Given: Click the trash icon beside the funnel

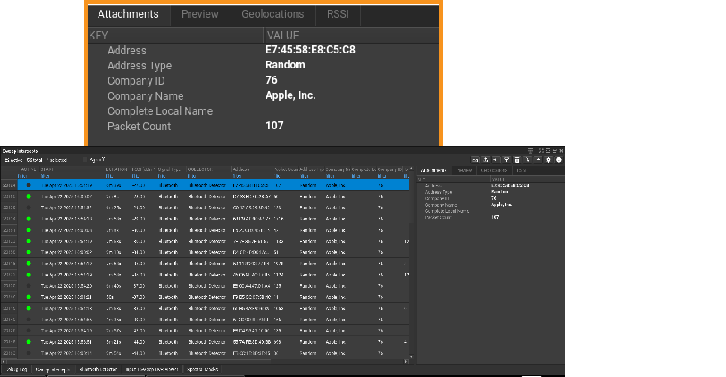Looking at the screenshot, I should tap(517, 160).
